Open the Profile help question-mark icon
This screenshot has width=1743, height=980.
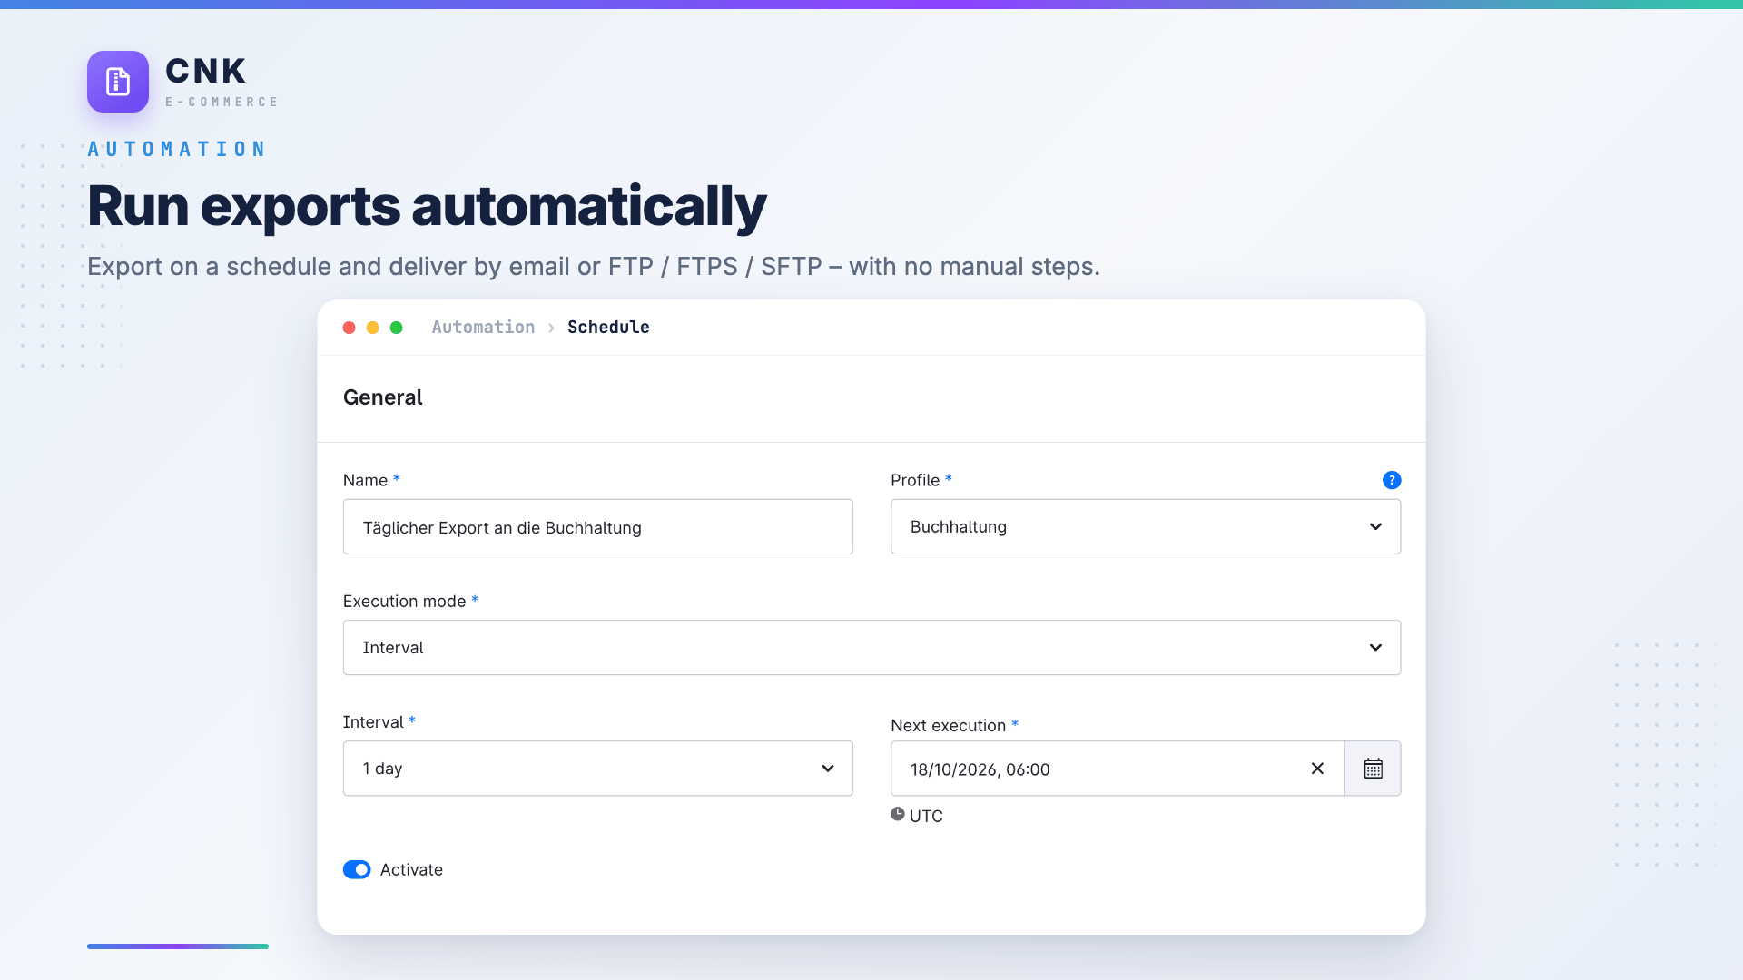1391,480
